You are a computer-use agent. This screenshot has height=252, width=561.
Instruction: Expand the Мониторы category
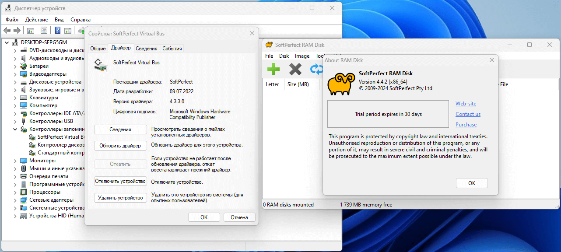(15, 161)
